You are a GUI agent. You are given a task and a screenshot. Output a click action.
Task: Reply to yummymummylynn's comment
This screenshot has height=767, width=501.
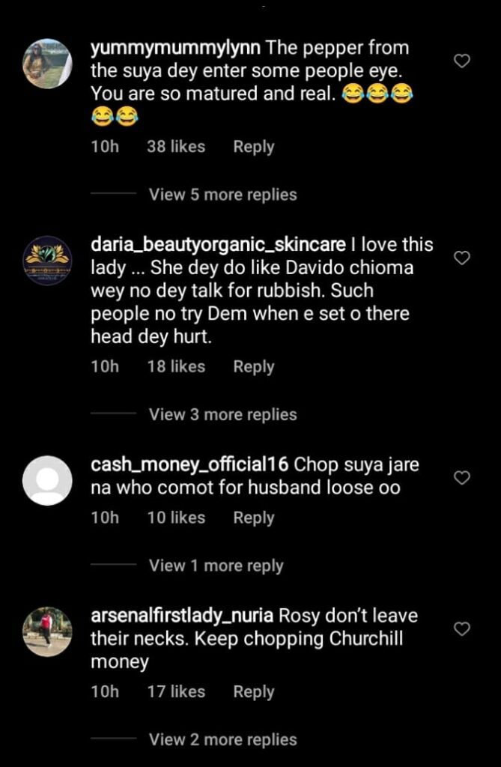(x=254, y=147)
